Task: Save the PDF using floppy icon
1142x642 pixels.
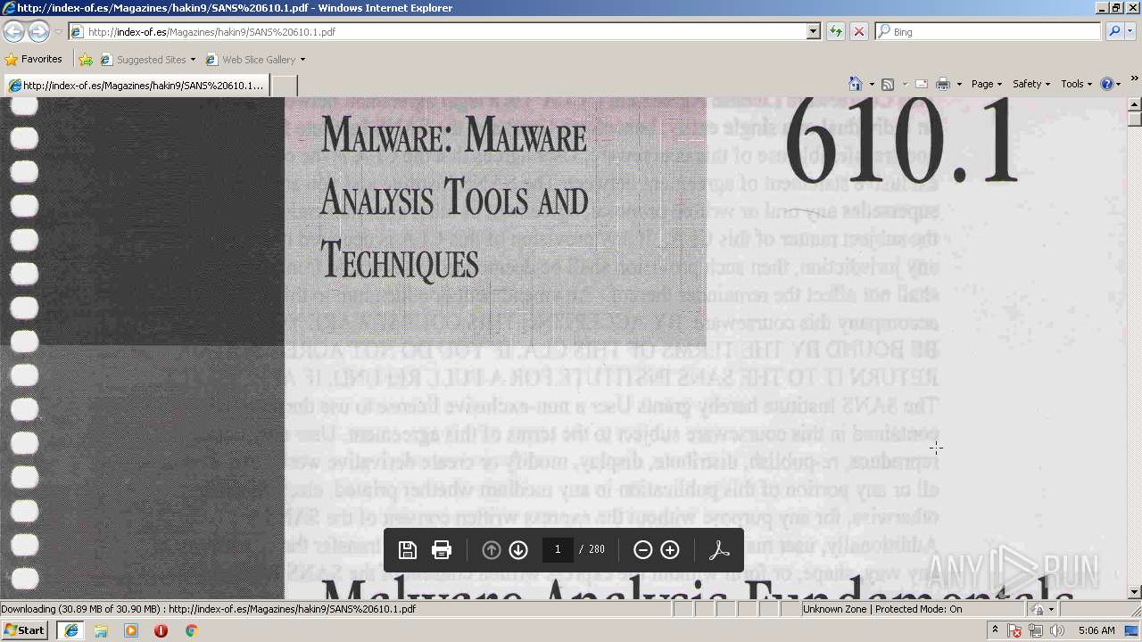Action: point(408,549)
